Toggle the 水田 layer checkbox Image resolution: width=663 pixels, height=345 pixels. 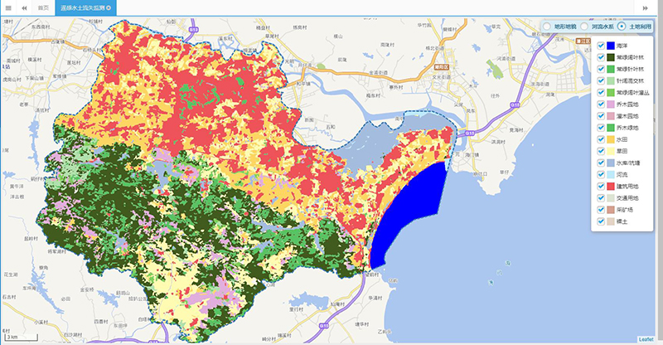(601, 140)
